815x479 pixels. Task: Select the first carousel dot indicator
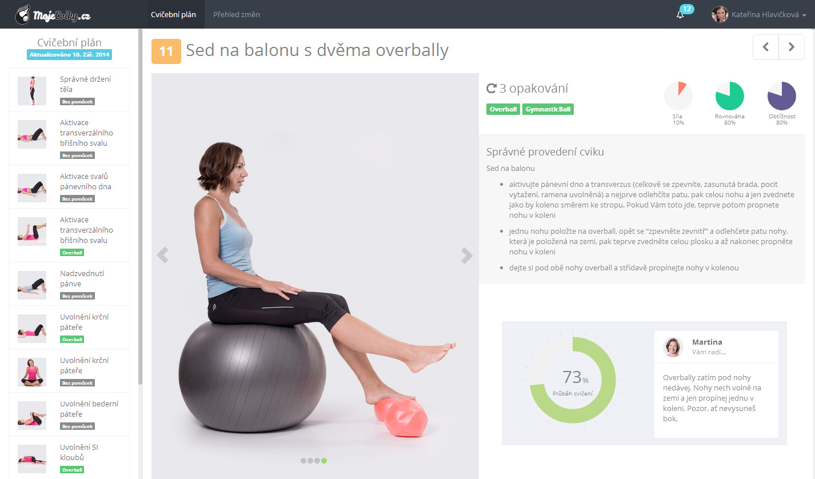point(303,460)
